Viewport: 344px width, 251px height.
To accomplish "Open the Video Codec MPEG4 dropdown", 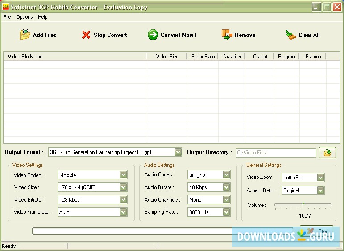I will click(124, 175).
